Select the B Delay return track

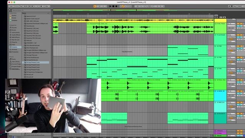220,133
